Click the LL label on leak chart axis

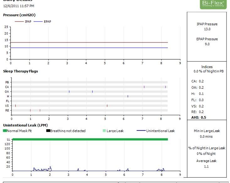pyautogui.click(x=8, y=140)
